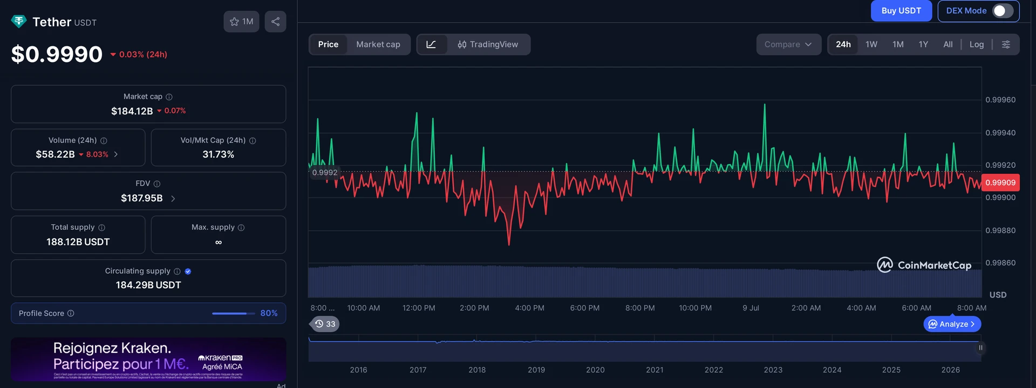Show Market cap info tooltip icon
The height and width of the screenshot is (388, 1036).
coord(169,97)
